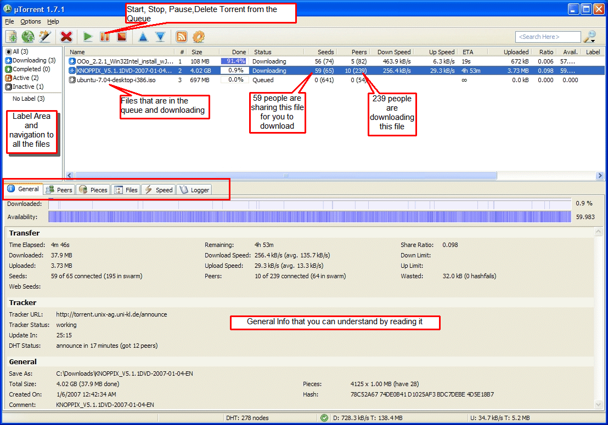The image size is (608, 425).
Task: Click the Availability bar
Action: point(310,217)
